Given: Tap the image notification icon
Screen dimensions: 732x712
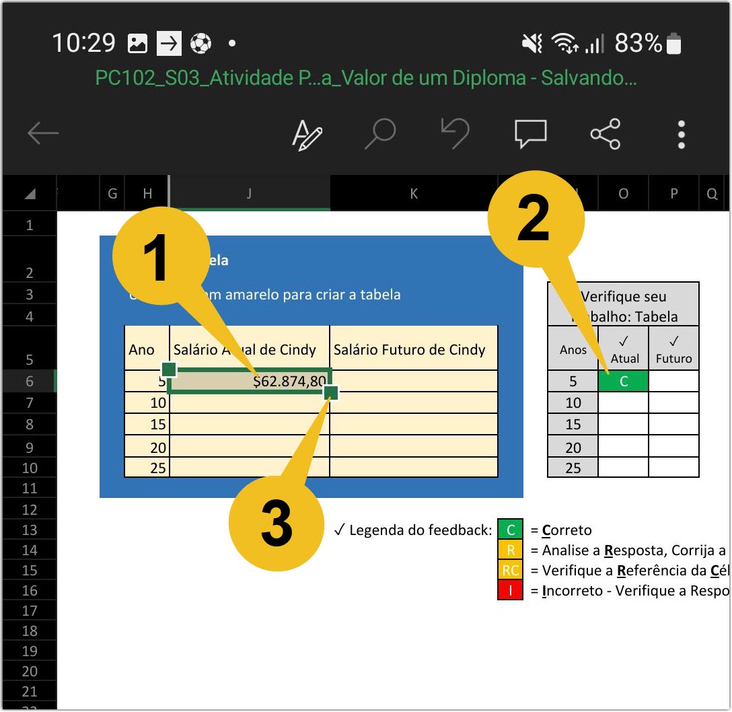Looking at the screenshot, I should click(137, 44).
